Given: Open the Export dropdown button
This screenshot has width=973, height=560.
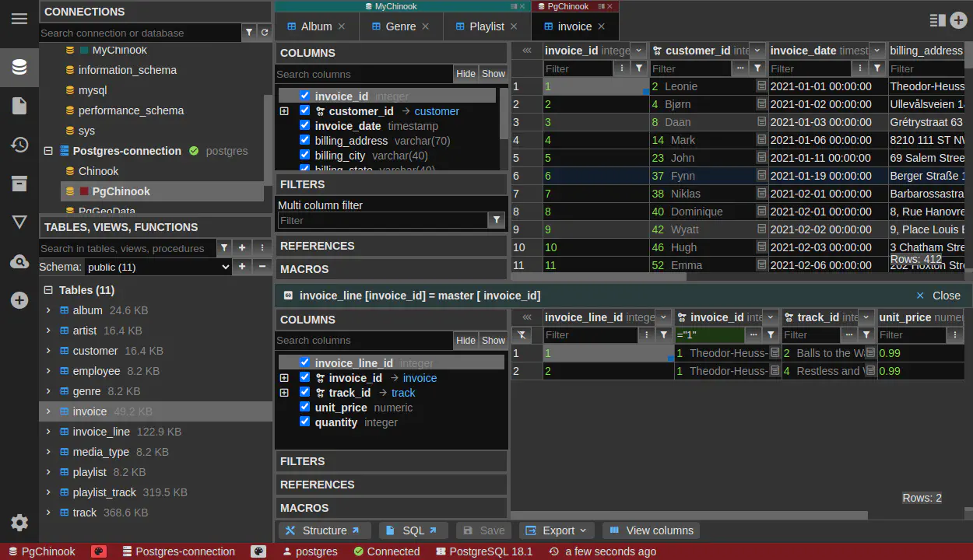Looking at the screenshot, I should click(x=557, y=530).
